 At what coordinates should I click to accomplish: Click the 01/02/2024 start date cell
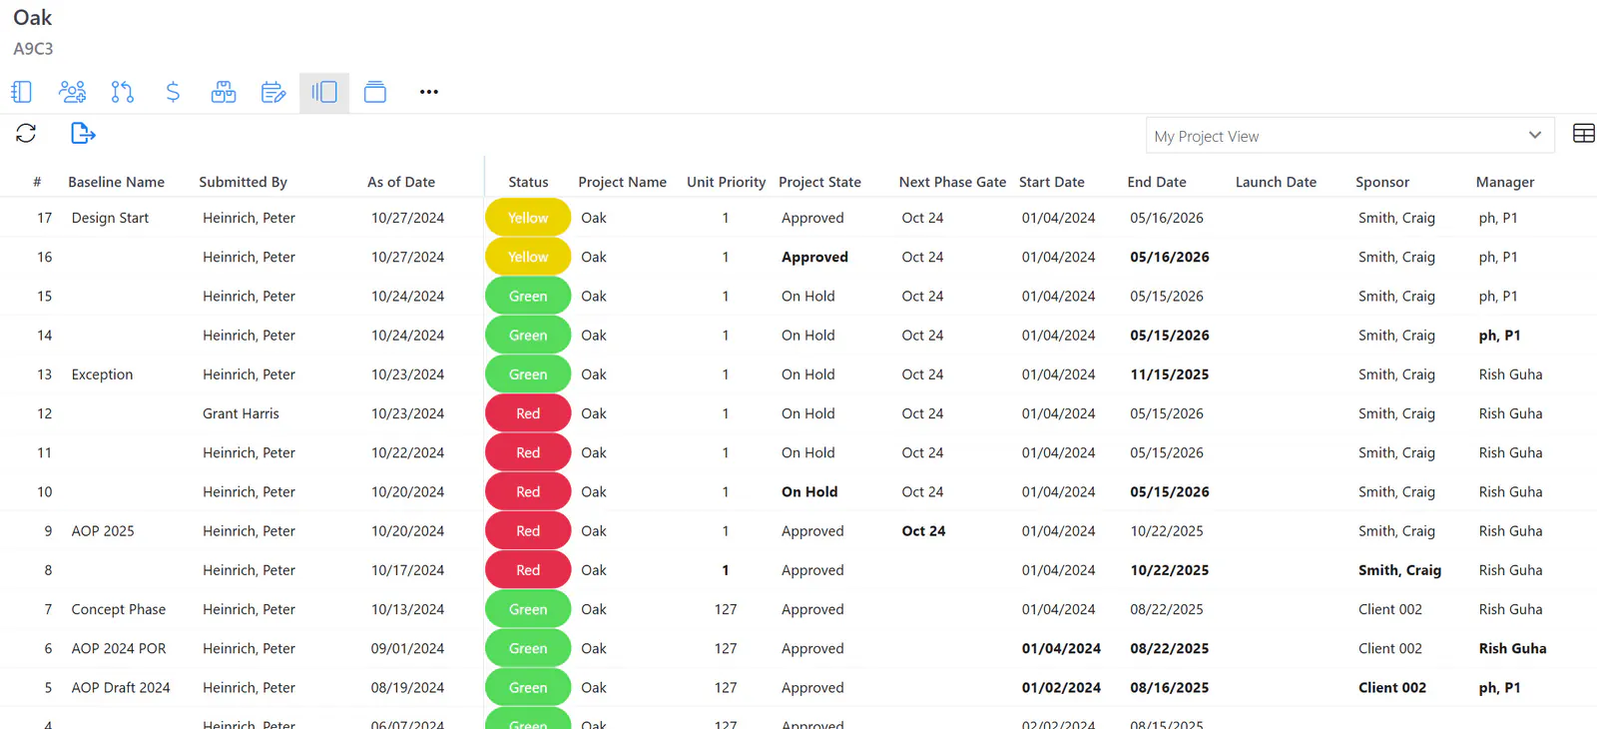tap(1061, 687)
